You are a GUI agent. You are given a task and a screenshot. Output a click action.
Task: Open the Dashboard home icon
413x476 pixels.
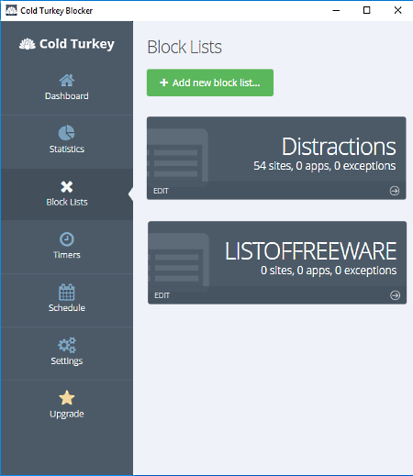click(67, 81)
